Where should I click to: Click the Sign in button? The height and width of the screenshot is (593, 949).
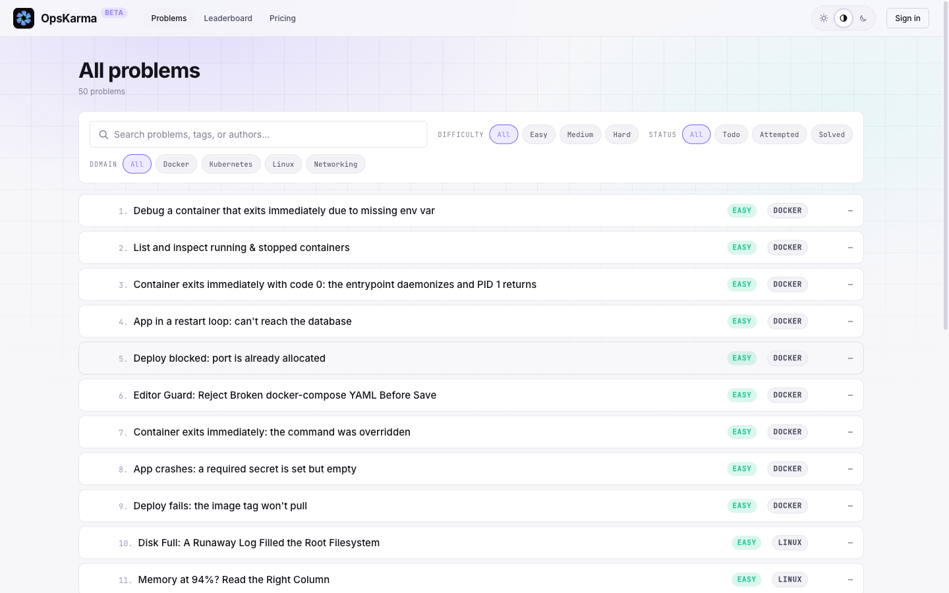pos(907,18)
